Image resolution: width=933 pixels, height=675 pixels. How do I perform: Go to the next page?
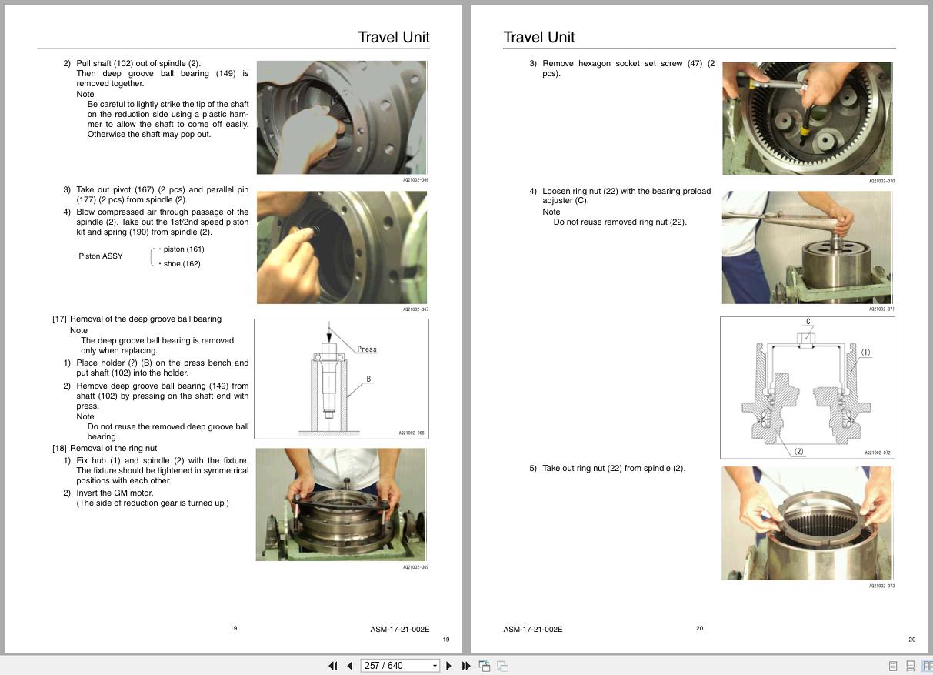(x=449, y=665)
